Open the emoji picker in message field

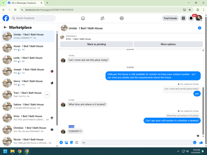pyautogui.click(x=195, y=143)
